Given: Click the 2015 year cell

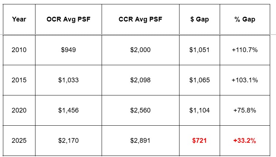Looking at the screenshot, I should click(x=19, y=80).
